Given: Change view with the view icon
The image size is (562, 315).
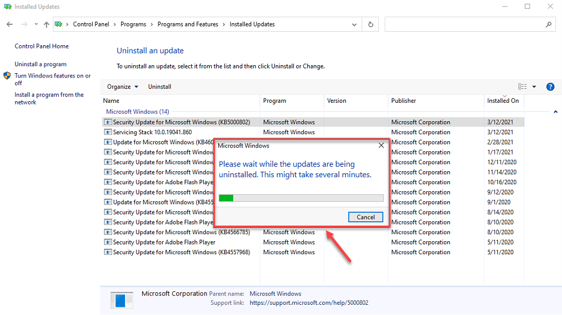Looking at the screenshot, I should pos(523,87).
